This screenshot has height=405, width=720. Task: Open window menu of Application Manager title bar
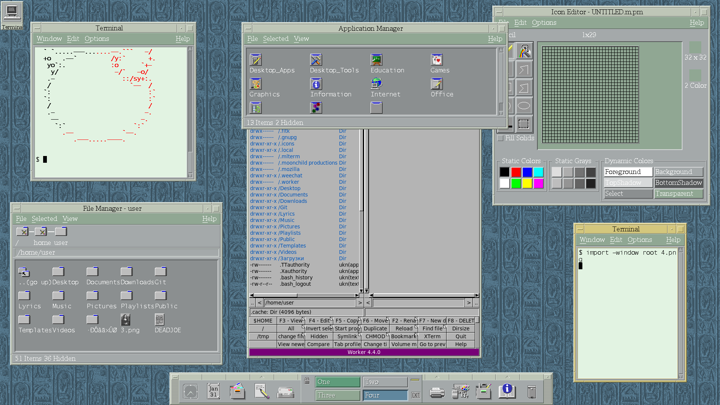click(247, 28)
